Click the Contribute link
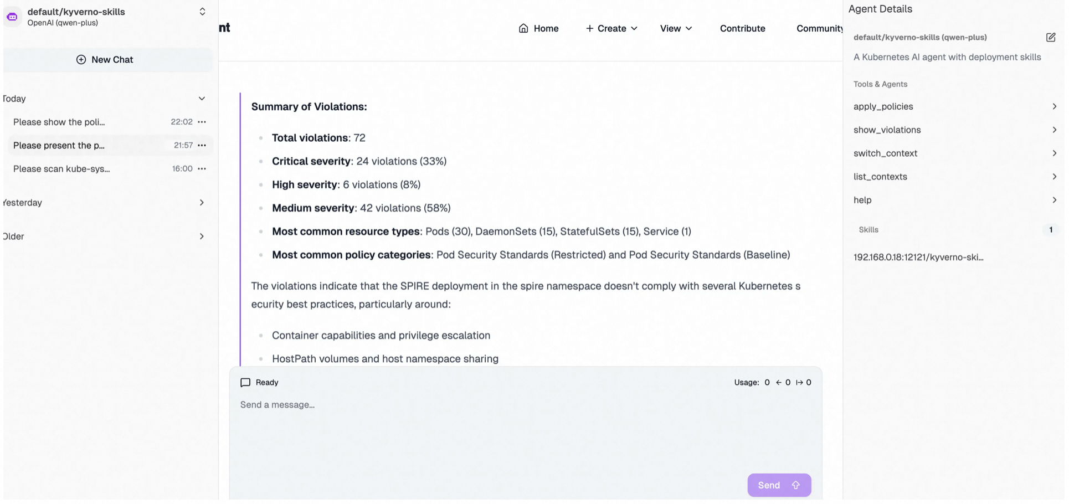The width and height of the screenshot is (1069, 504). click(x=742, y=28)
